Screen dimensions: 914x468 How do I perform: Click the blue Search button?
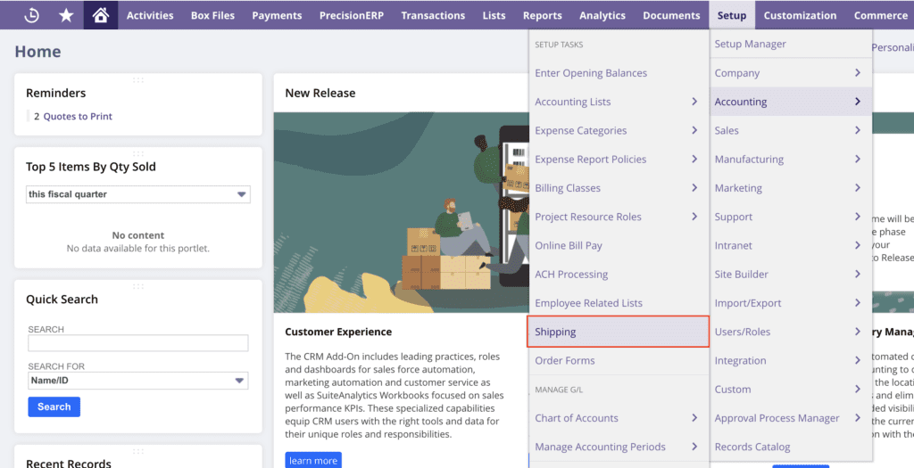(54, 406)
